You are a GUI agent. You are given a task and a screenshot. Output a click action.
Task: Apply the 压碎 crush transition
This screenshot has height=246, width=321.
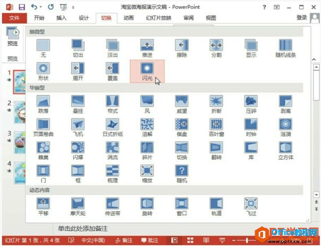tap(251, 104)
